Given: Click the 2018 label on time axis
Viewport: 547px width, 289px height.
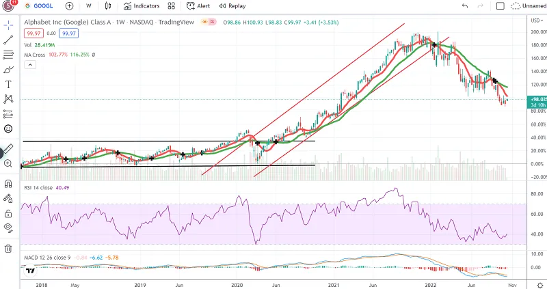Looking at the screenshot, I should click(42, 285).
